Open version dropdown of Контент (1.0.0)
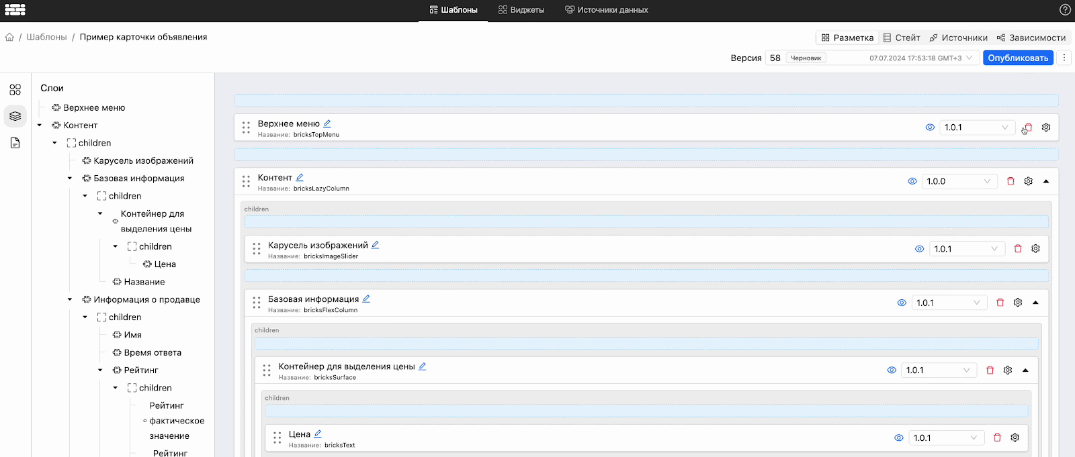 point(959,181)
